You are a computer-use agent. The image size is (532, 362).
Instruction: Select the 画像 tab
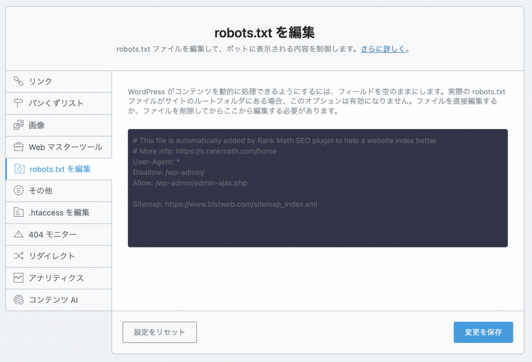tap(59, 126)
